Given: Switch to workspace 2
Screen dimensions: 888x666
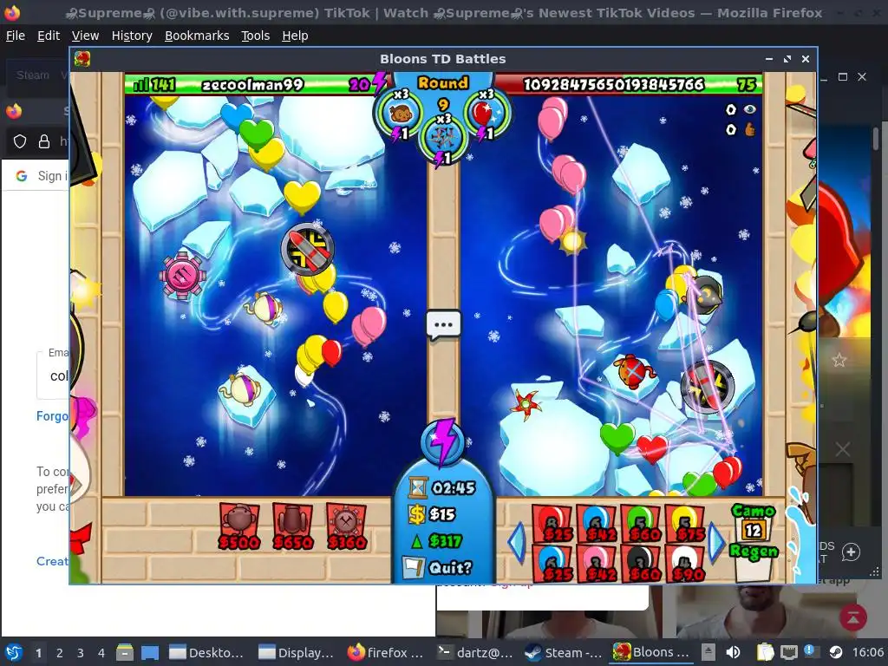Looking at the screenshot, I should click(60, 653).
